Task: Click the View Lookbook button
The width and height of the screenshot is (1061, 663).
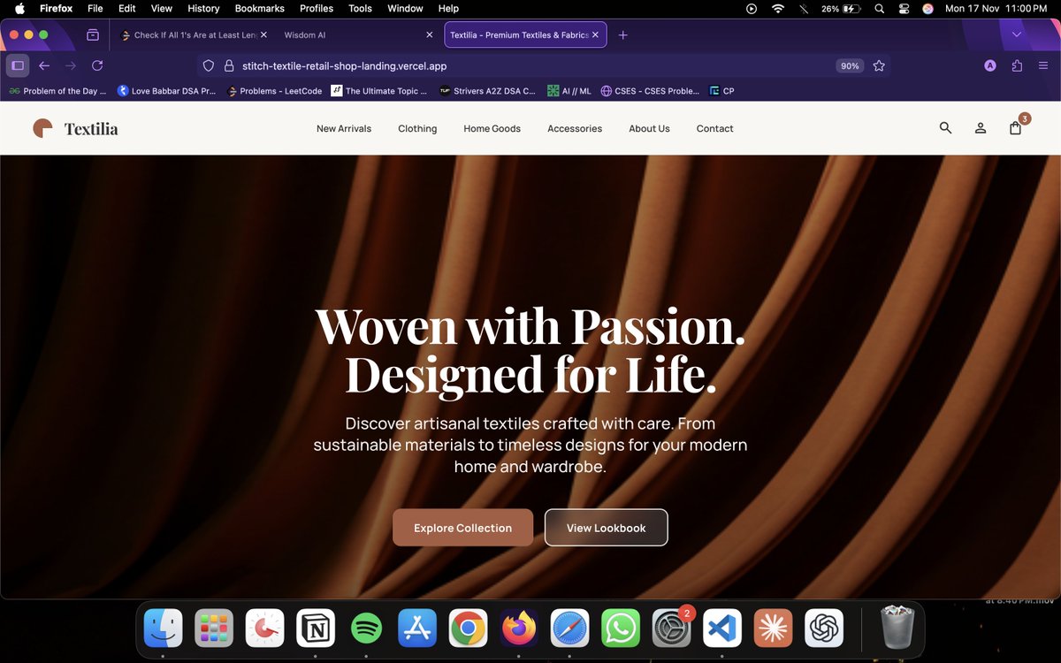Action: [606, 528]
